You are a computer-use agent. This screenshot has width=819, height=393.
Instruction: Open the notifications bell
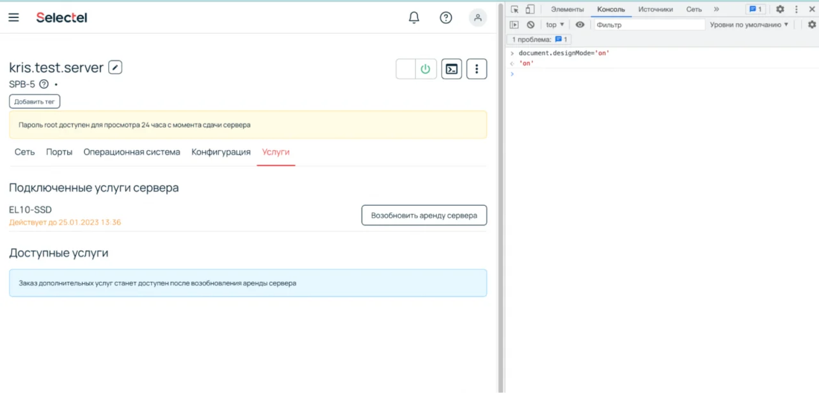(x=414, y=17)
